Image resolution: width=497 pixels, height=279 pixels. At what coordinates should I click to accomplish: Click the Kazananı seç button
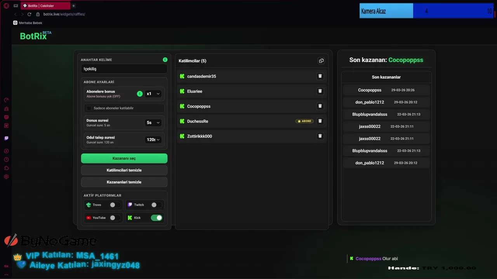pyautogui.click(x=124, y=158)
